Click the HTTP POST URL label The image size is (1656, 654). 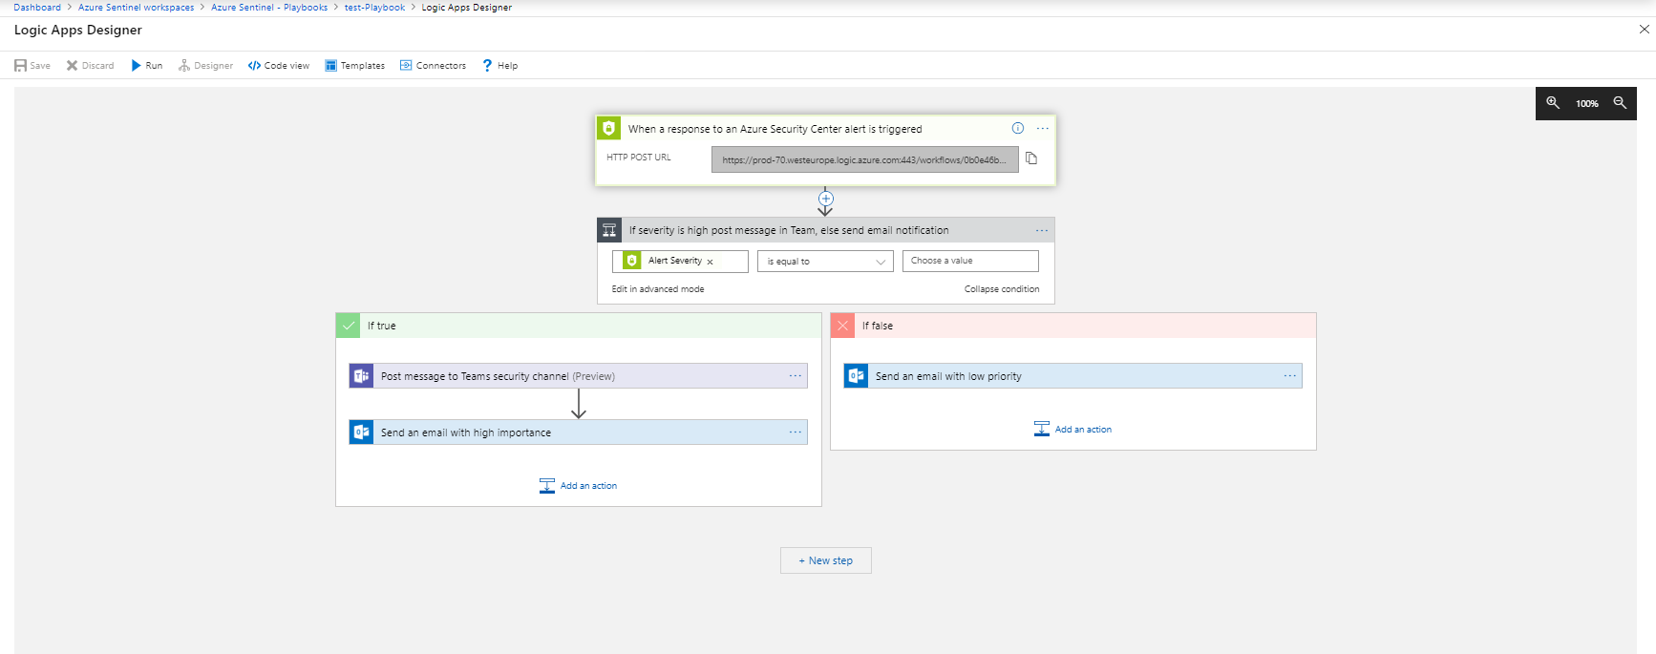point(639,158)
